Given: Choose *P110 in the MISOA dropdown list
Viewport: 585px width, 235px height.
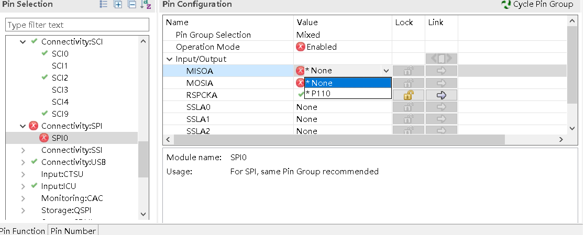Looking at the screenshot, I should [348, 93].
